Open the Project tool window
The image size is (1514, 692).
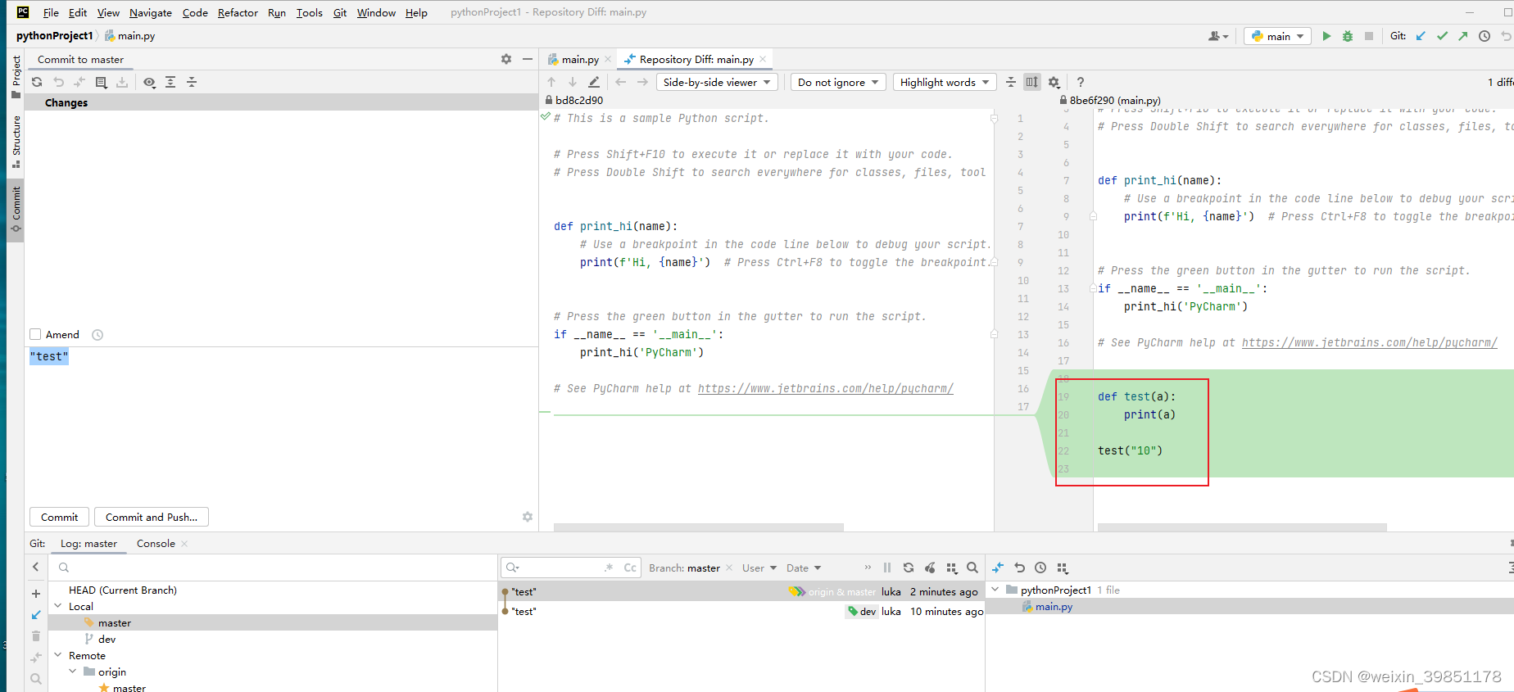pyautogui.click(x=16, y=75)
